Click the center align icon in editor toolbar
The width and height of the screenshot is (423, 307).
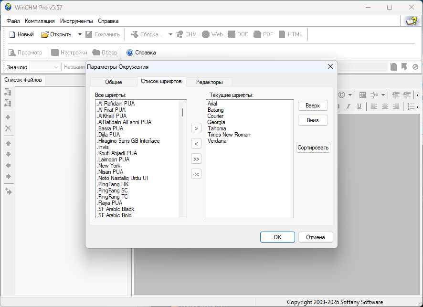coord(384,106)
